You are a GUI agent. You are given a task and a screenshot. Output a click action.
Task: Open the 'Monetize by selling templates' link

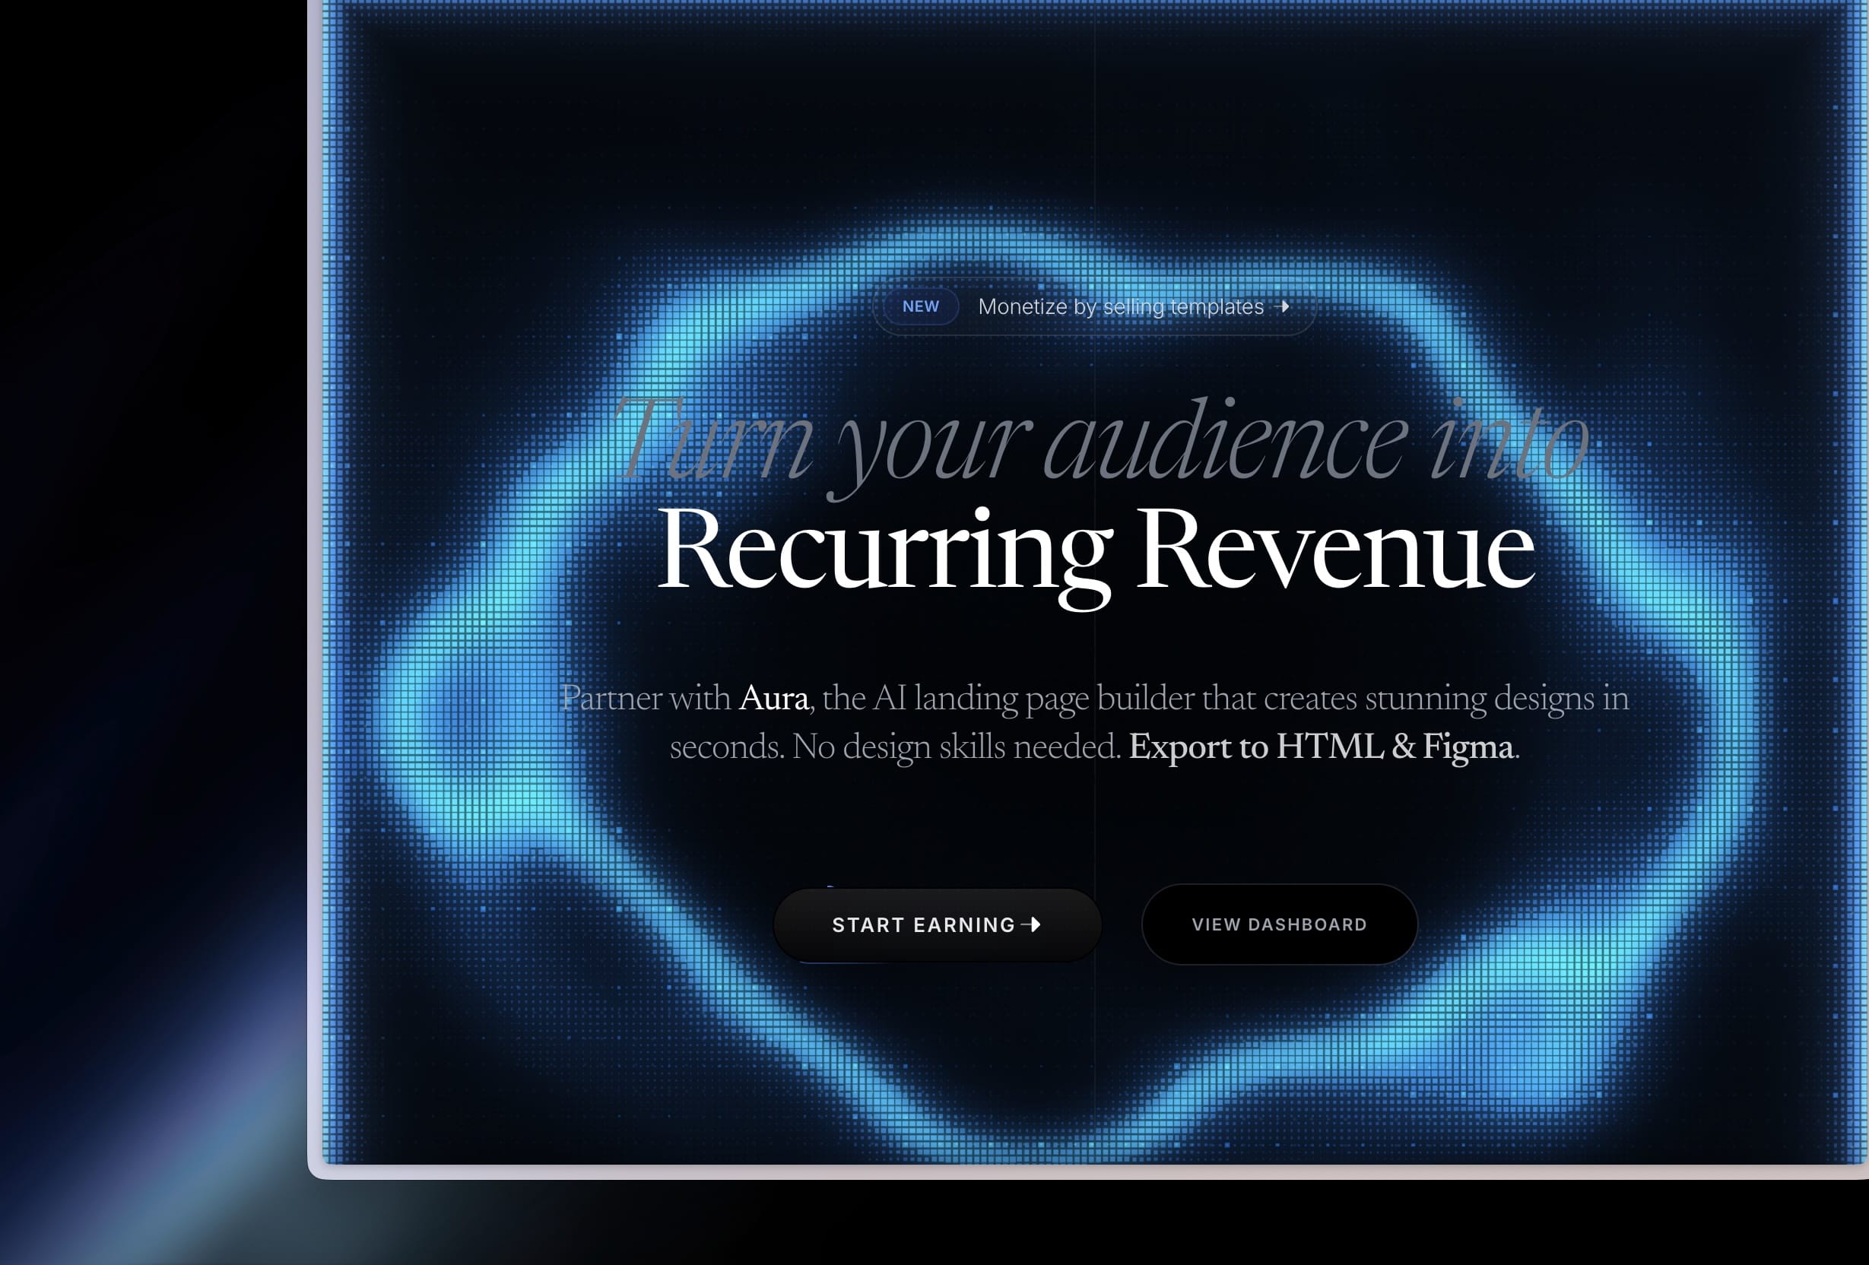point(1120,306)
